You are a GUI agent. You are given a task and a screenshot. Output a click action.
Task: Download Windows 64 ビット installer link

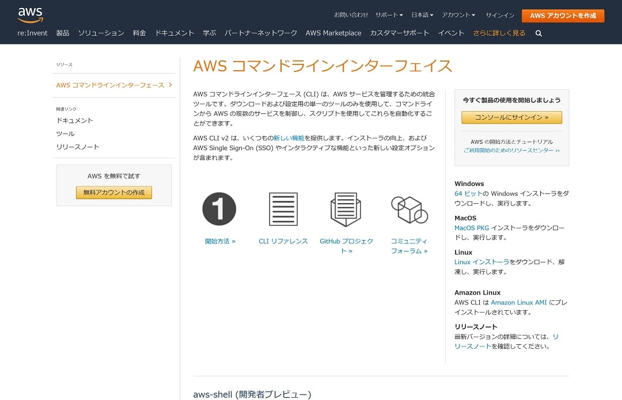(x=468, y=193)
